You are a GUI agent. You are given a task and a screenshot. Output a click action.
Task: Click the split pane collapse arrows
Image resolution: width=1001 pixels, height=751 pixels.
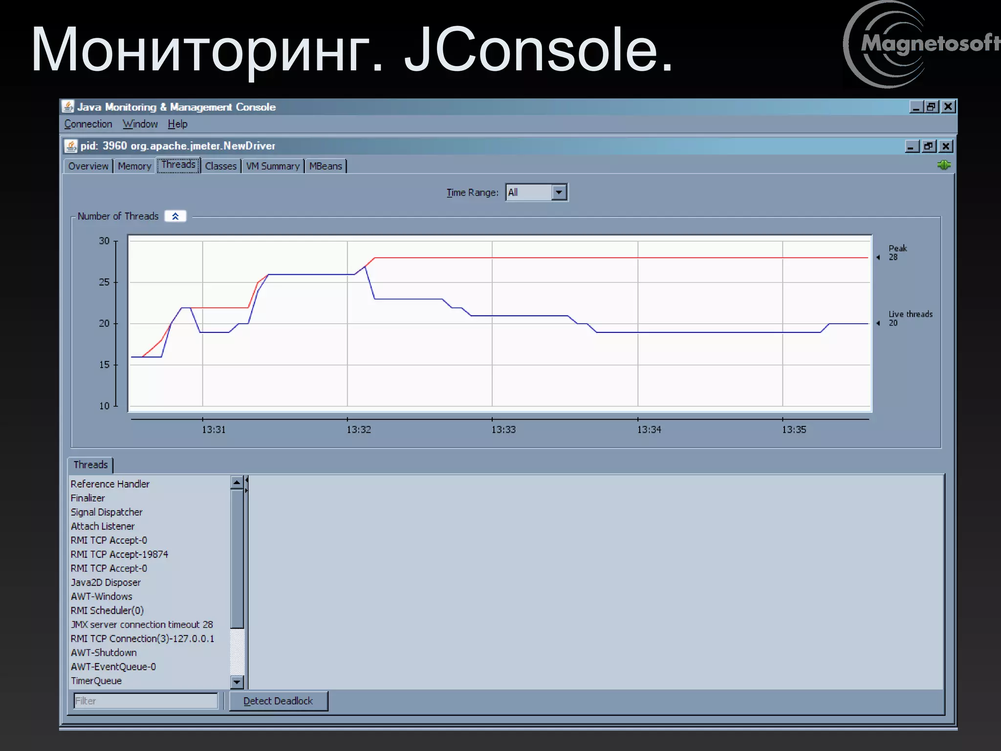246,485
